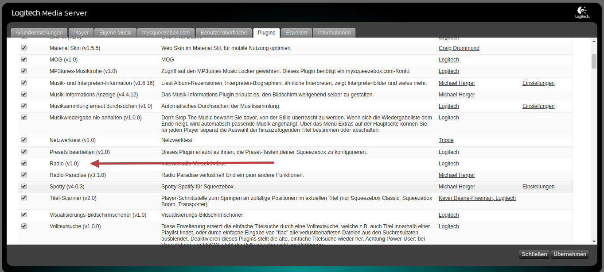The height and width of the screenshot is (272, 604).
Task: Open the Logitech link for Radio (v1.0)
Action: [449, 164]
